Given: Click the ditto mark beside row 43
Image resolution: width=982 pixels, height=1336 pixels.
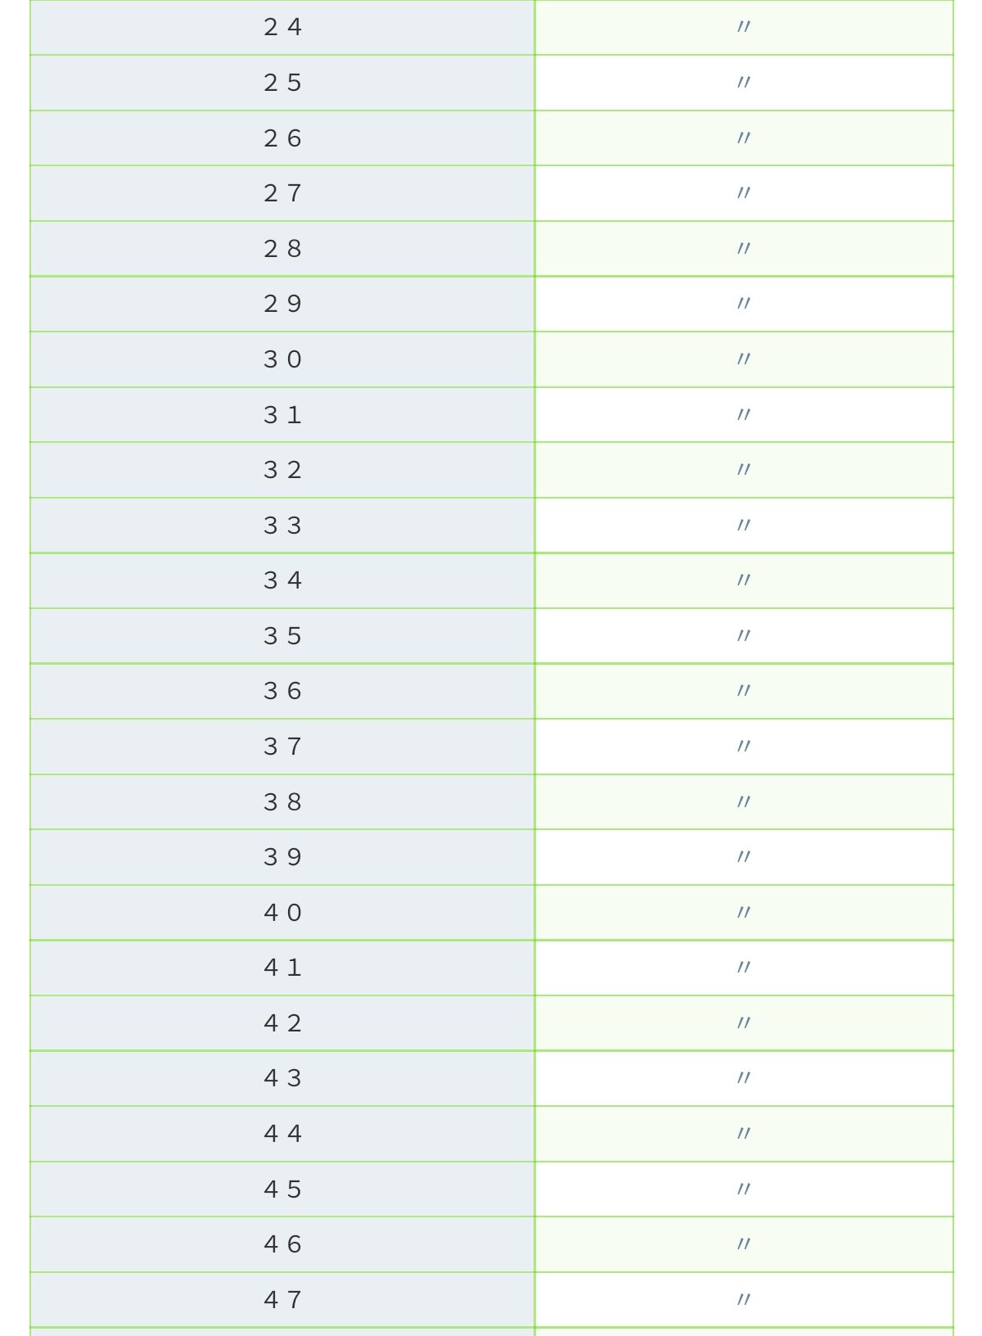Looking at the screenshot, I should 744,1077.
